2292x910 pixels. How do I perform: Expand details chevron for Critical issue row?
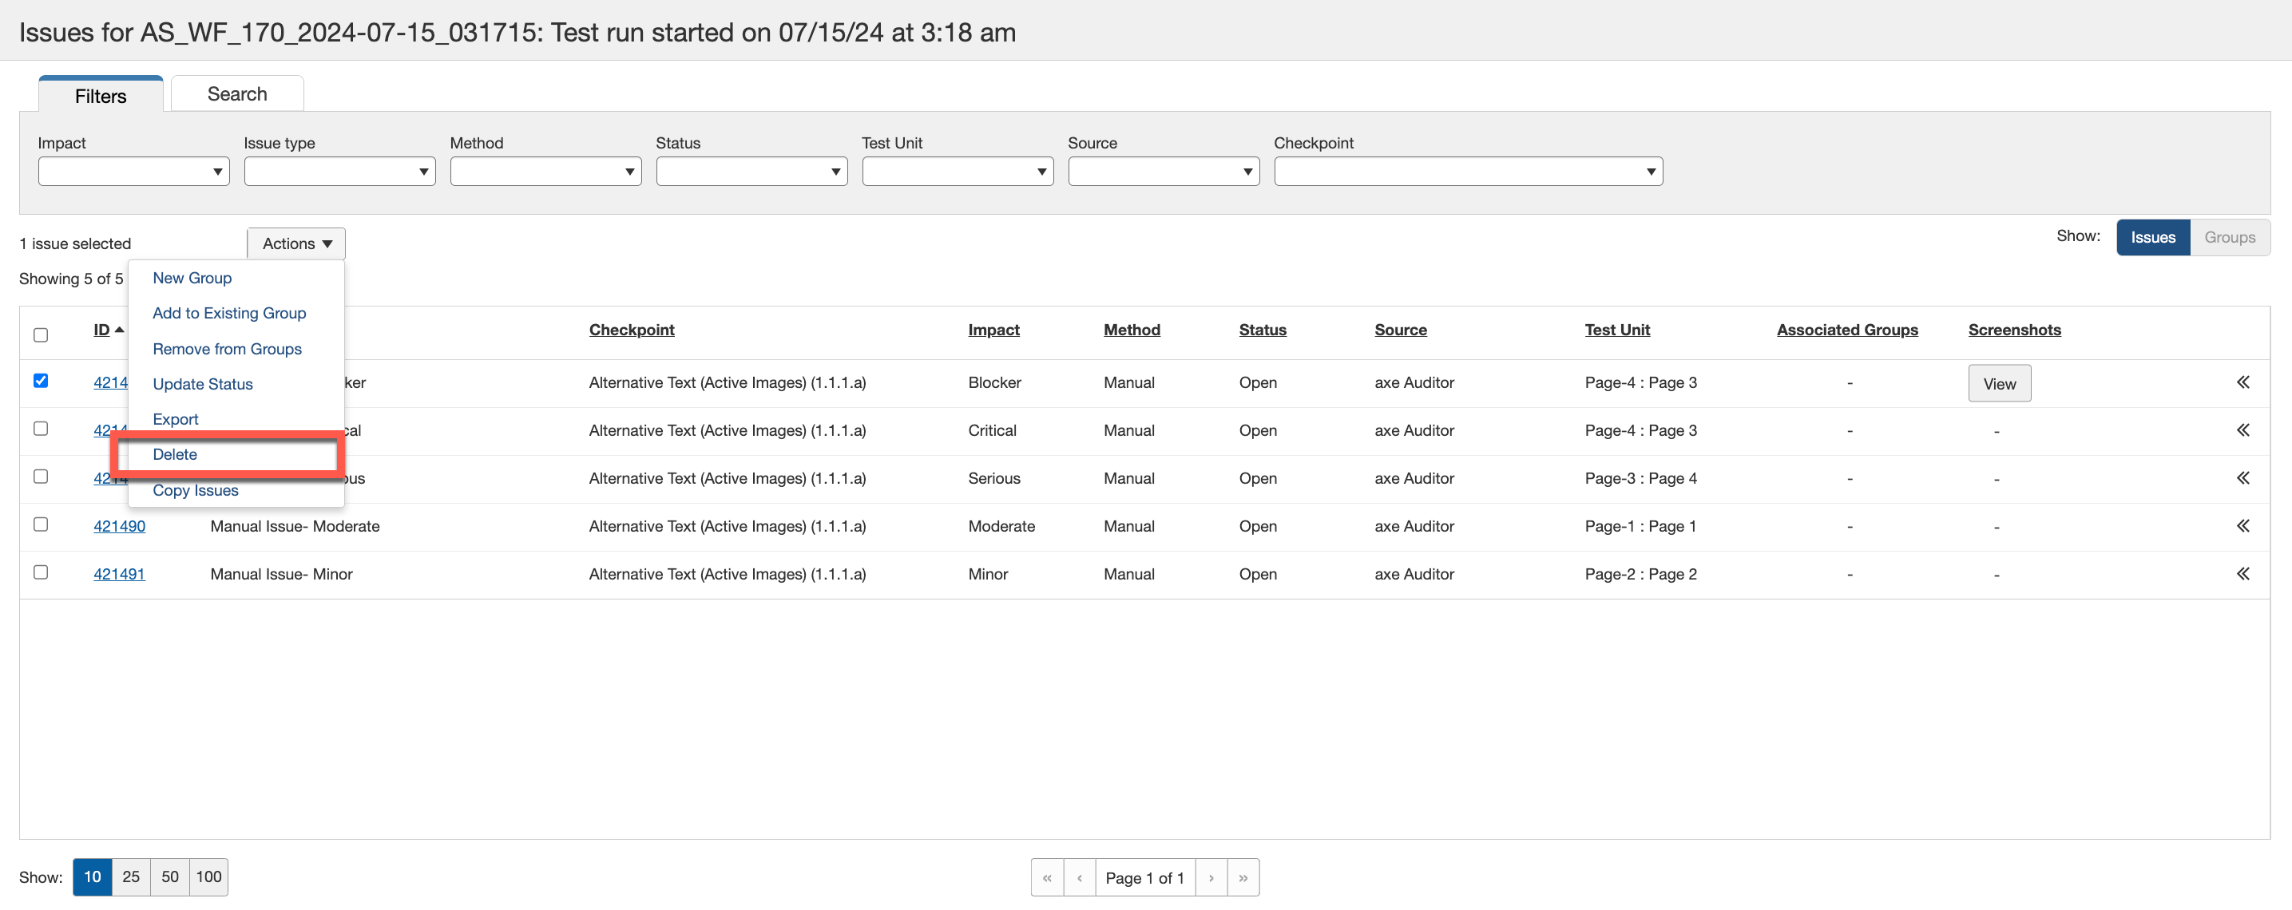[x=2242, y=430]
